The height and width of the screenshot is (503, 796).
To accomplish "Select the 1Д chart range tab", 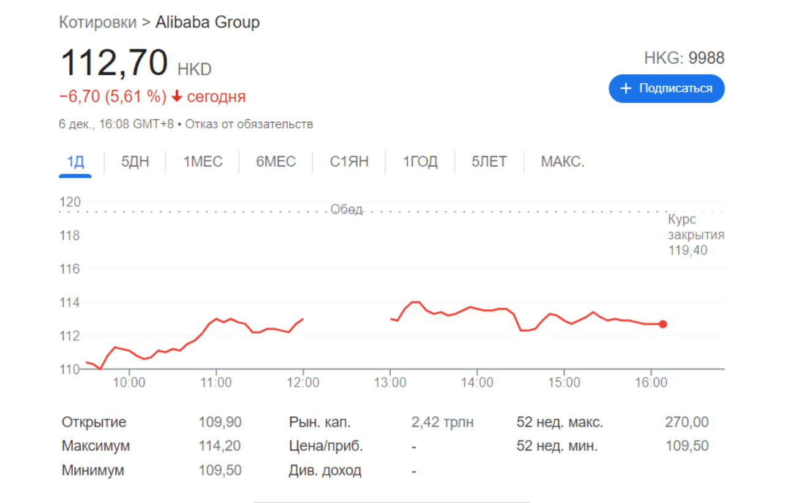I will (x=75, y=162).
